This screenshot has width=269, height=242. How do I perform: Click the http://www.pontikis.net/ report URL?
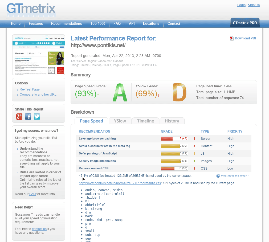pos(98,45)
